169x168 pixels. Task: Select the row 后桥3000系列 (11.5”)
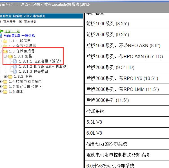(x=127, y=100)
